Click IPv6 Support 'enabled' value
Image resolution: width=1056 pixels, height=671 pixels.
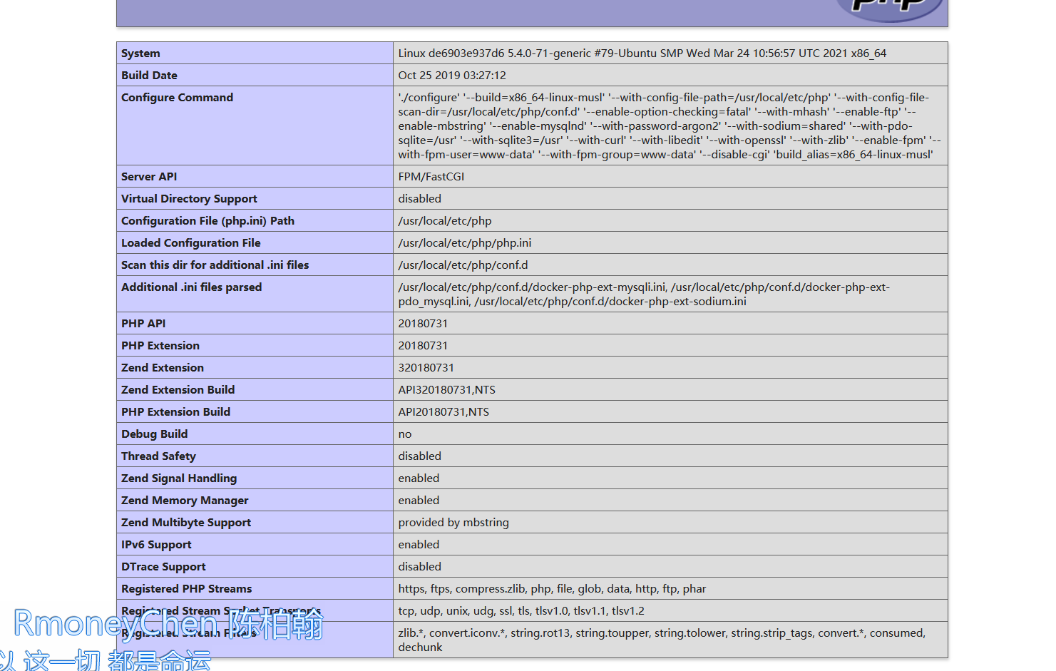coord(419,545)
